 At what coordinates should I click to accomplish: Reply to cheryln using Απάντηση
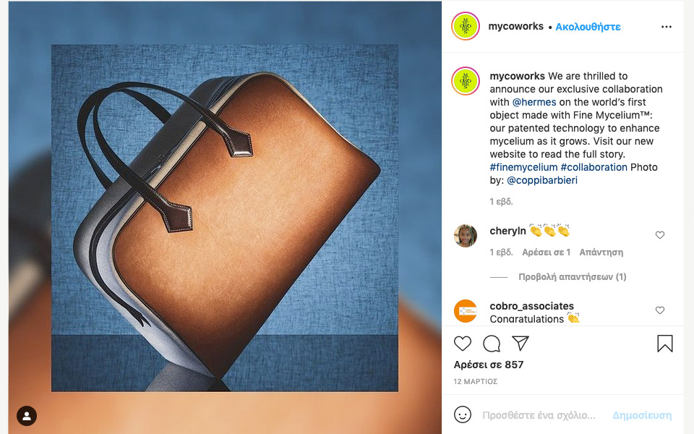coord(601,252)
